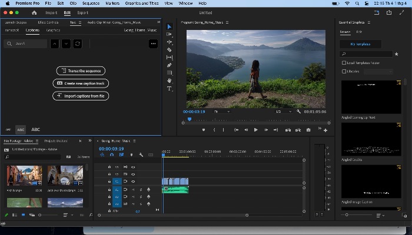Viewport: 412px width, 235px height.
Task: Open the Button Editor plus icon
Action: click(x=325, y=130)
